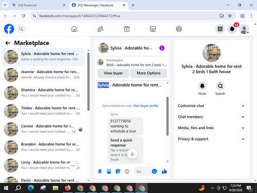Viewport: 257px width, 193px height.
Task: Open Brandon conversation in the list
Action: tap(43, 147)
